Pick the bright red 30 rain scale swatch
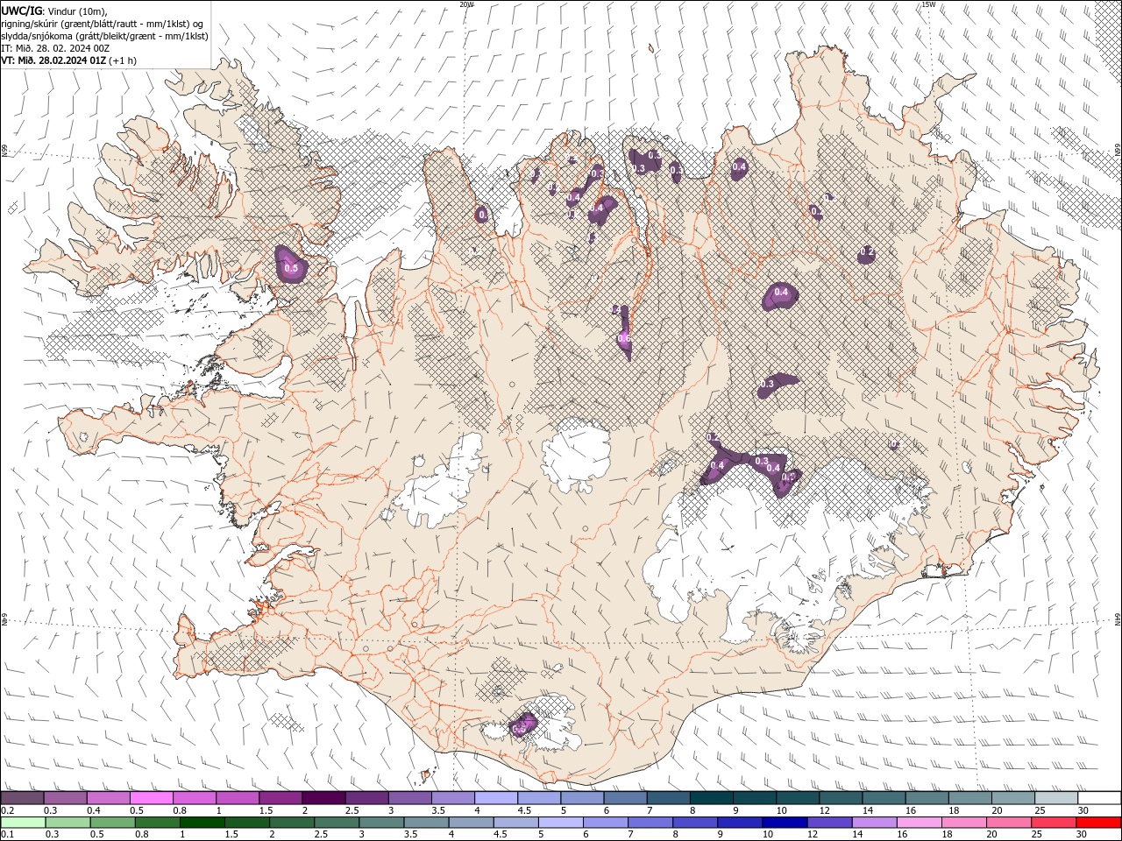Image resolution: width=1122 pixels, height=841 pixels. pos(1097,823)
